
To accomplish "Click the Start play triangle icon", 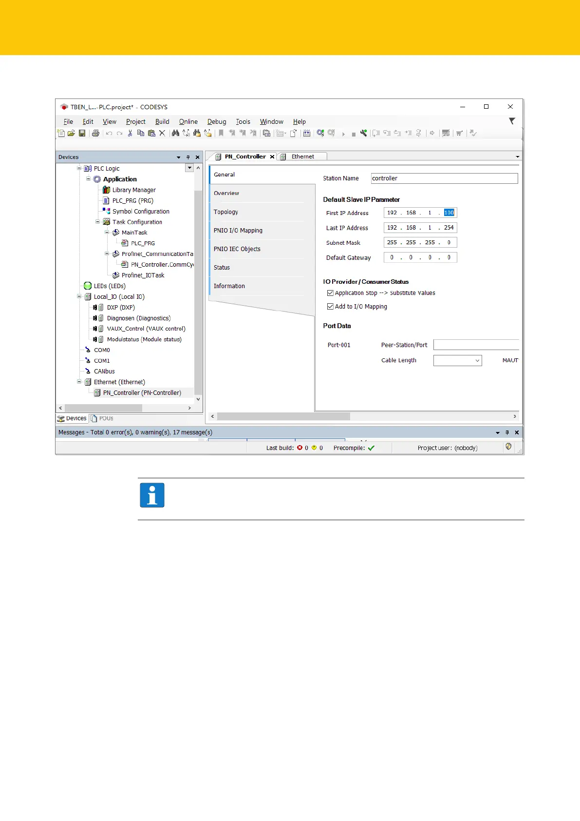I will [343, 134].
